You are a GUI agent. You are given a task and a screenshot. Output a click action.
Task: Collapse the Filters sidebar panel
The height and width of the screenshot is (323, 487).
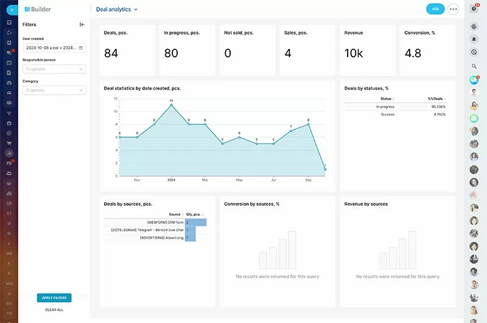pos(82,25)
